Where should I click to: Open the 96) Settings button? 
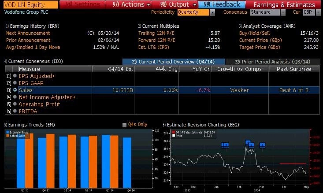[82, 4]
